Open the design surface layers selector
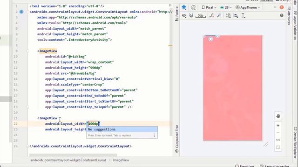The height and width of the screenshot is (167, 298). click(184, 7)
